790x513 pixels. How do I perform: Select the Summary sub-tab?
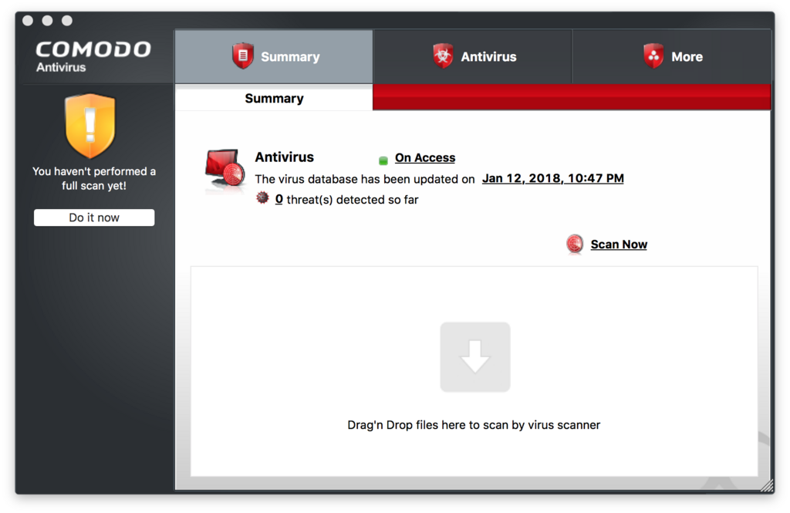[274, 98]
